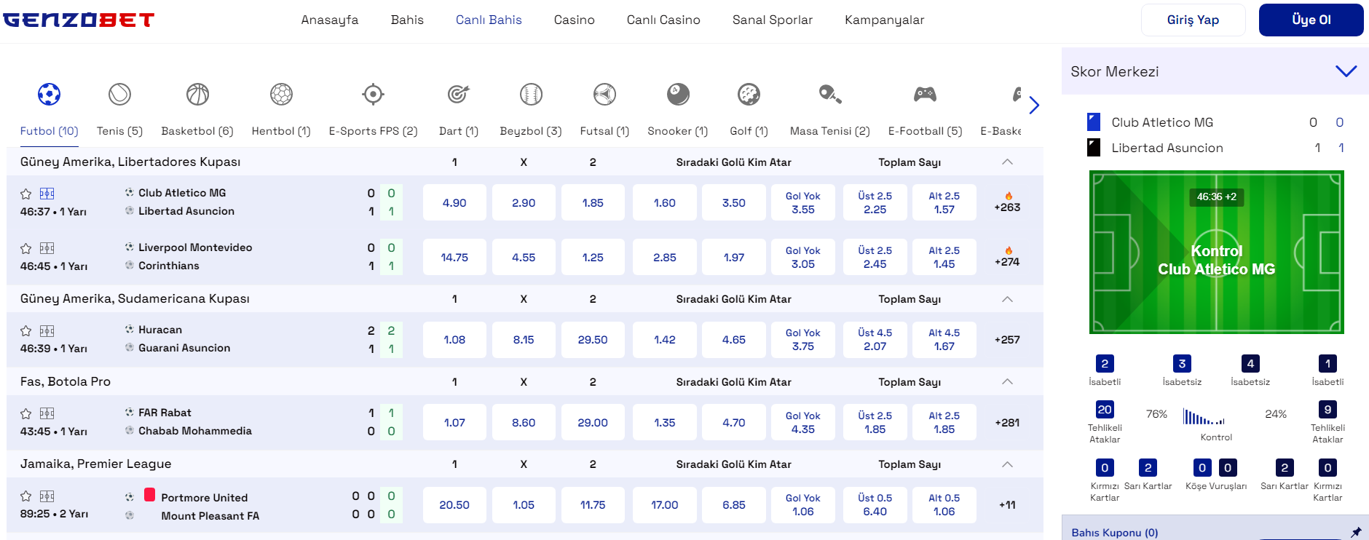This screenshot has height=540, width=1369.
Task: Select the E-Football gamepad icon
Action: [x=925, y=95]
